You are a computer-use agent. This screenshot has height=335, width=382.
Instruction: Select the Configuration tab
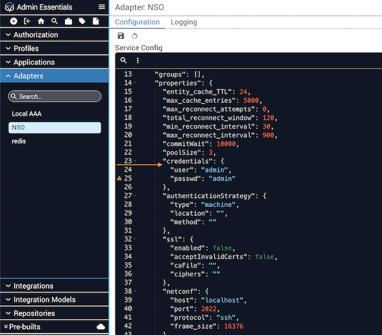137,22
